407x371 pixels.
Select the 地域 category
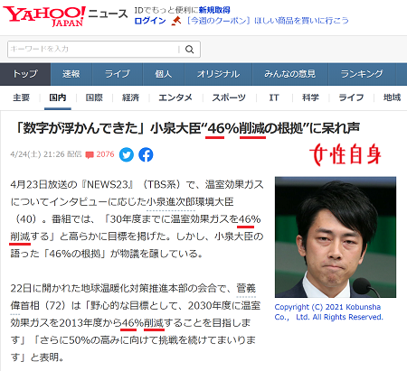tap(392, 97)
